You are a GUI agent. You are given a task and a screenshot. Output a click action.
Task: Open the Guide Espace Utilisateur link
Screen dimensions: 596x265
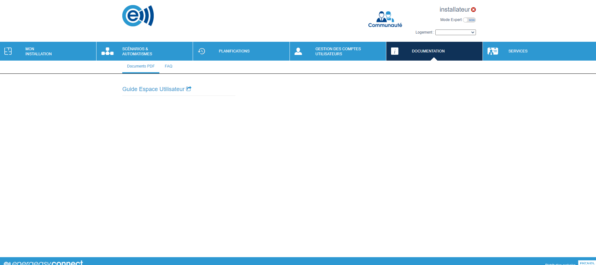click(153, 89)
